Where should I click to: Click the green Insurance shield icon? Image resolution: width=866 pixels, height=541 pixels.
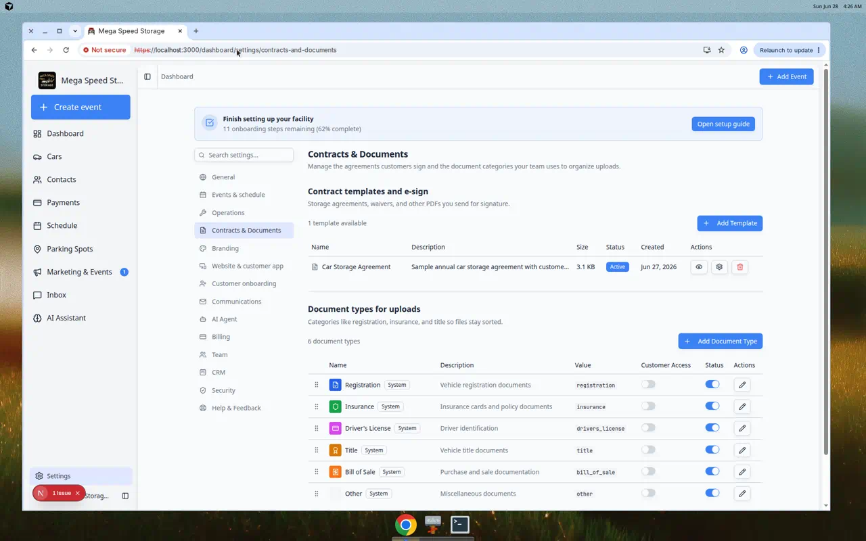pyautogui.click(x=335, y=406)
